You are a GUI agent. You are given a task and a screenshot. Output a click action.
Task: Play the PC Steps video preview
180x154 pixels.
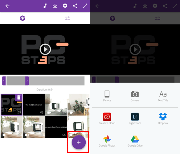tap(45, 49)
